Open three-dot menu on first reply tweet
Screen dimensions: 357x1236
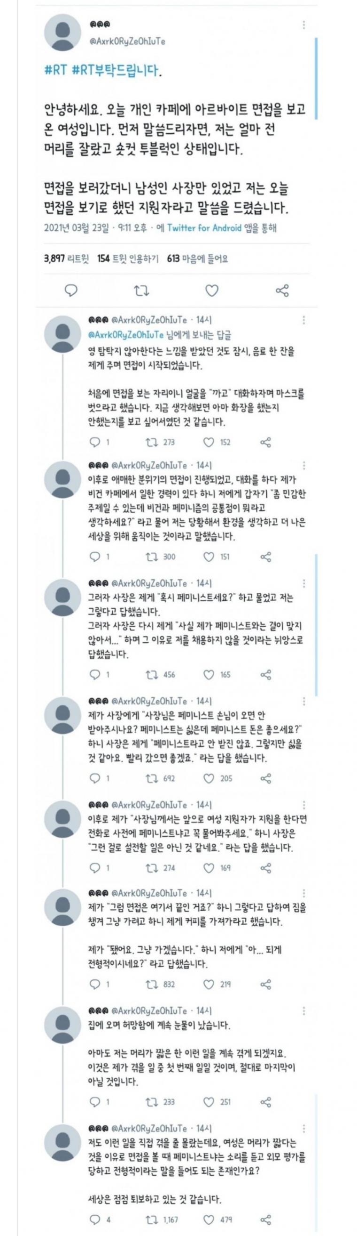pos(304,320)
